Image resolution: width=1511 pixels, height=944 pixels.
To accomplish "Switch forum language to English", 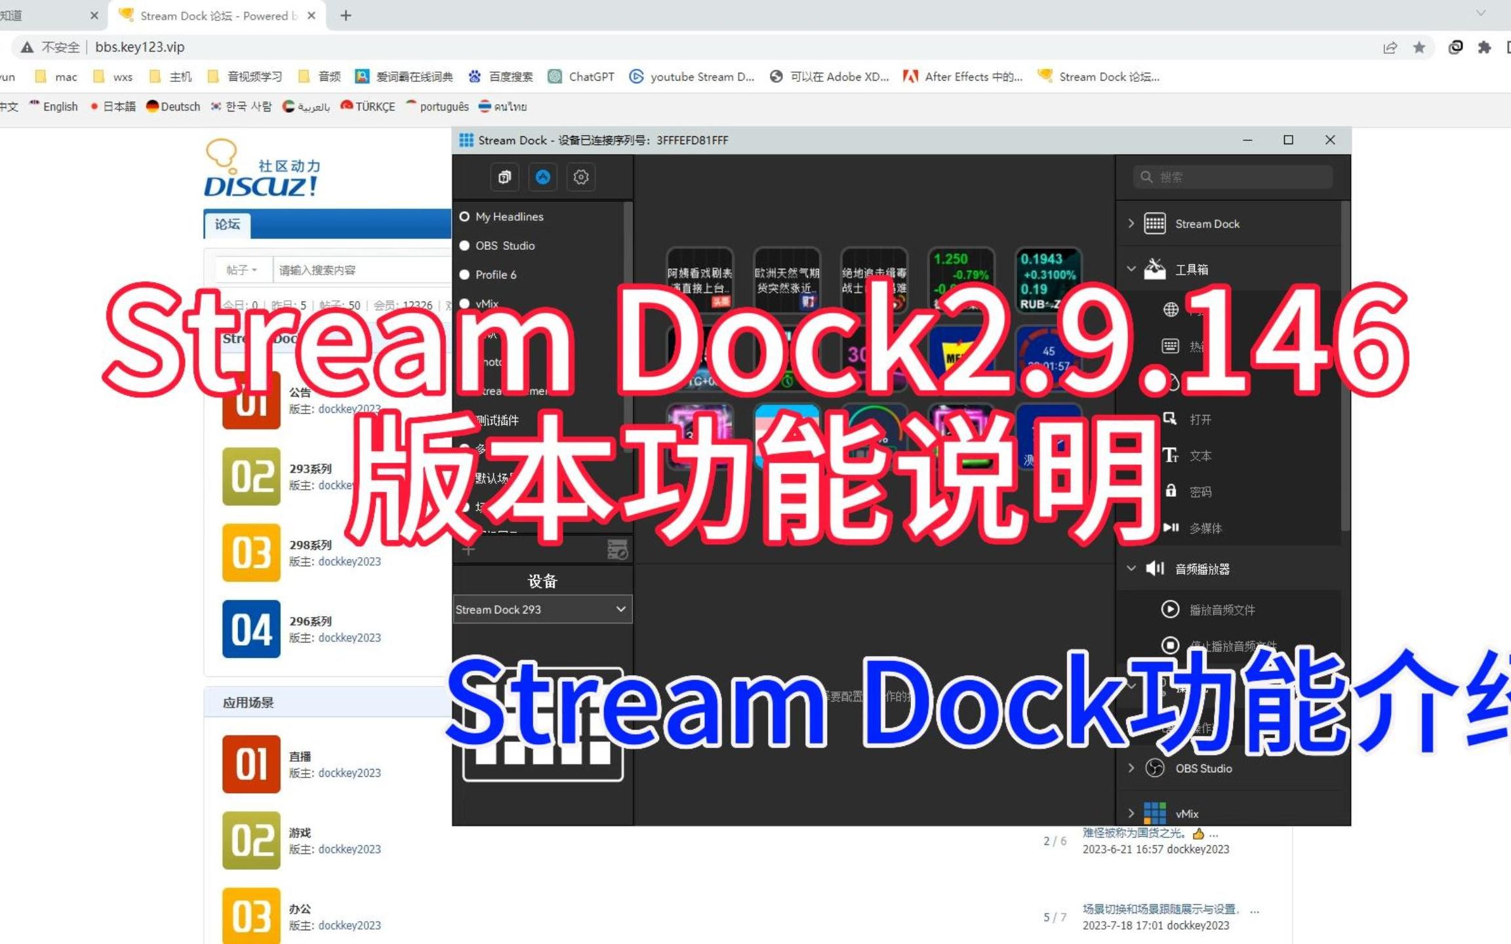I will tap(54, 107).
